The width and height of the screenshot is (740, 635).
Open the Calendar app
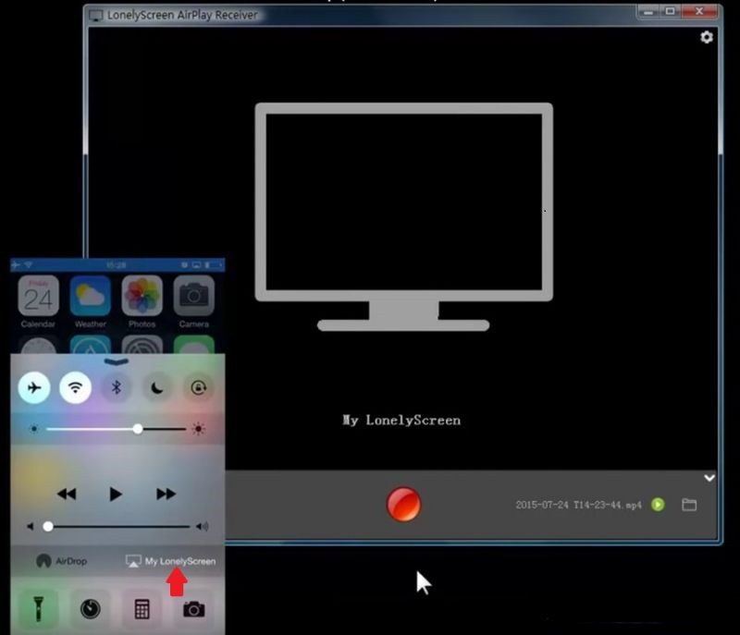[38, 301]
